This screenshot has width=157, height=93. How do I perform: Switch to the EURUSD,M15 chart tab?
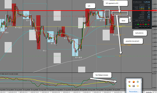[56, 92]
